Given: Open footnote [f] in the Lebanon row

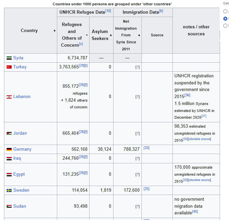Looking at the screenshot, I should (x=86, y=85).
